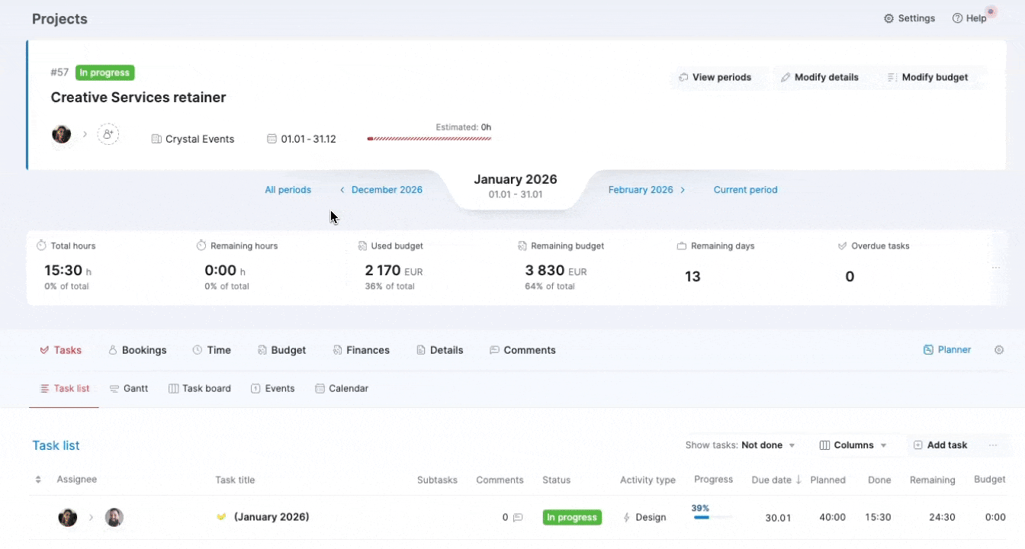Image resolution: width=1025 pixels, height=549 pixels.
Task: Click the sort arrows icon before Assignee
Action: point(38,480)
